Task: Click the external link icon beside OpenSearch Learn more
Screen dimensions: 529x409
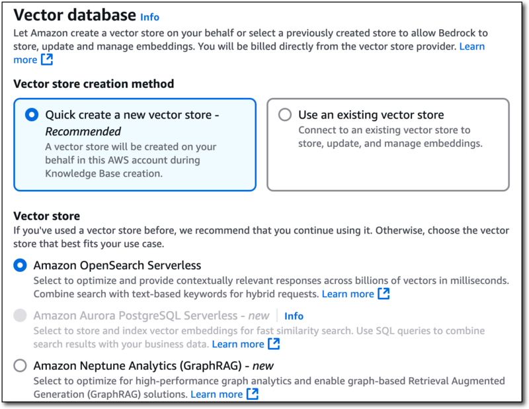Action: coord(384,294)
